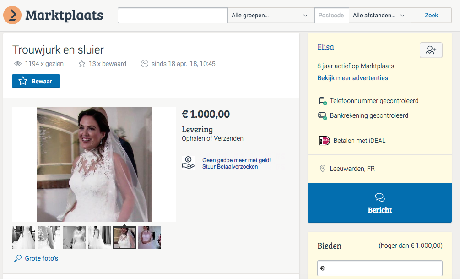Click the Marktplaats wordmark text
Image resolution: width=460 pixels, height=279 pixels.
coord(64,15)
